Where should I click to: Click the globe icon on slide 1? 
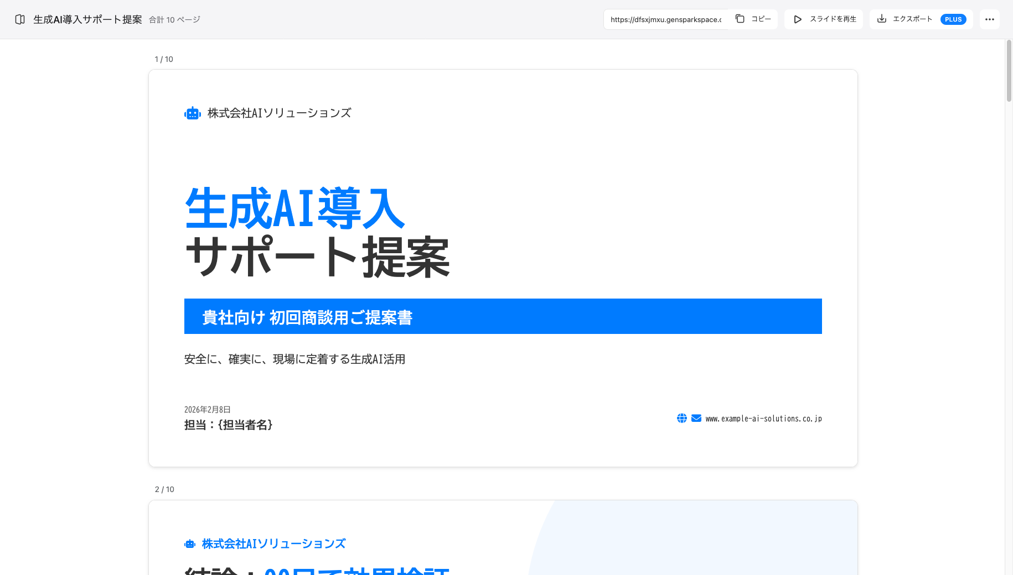682,419
